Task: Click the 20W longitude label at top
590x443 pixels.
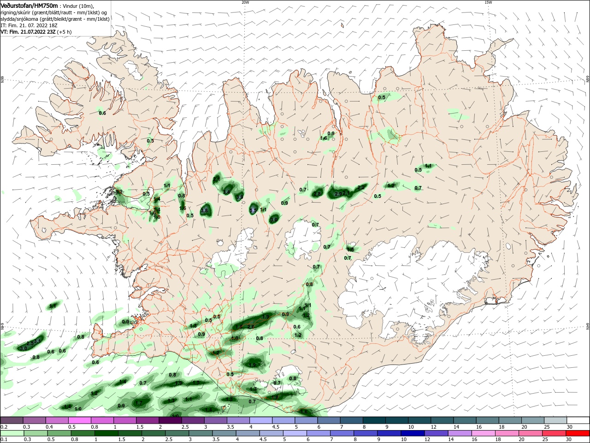Action: pos(245,2)
